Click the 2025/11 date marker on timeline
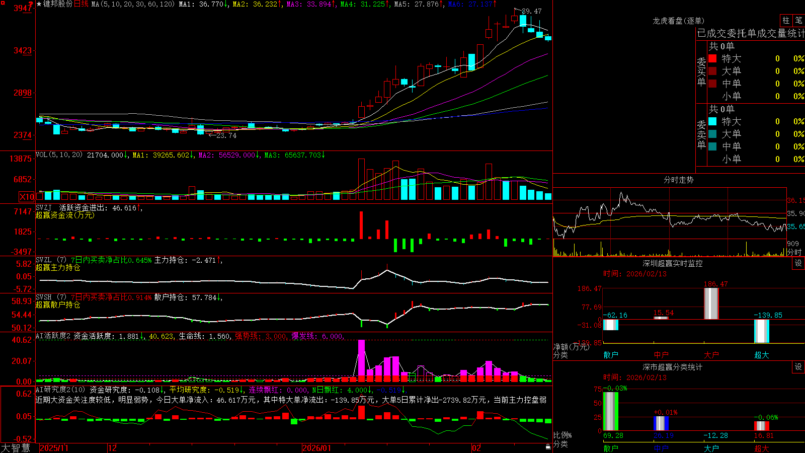The width and height of the screenshot is (805, 453). point(54,448)
